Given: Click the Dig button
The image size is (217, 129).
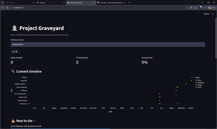Looking at the screenshot, I should point(15,51).
